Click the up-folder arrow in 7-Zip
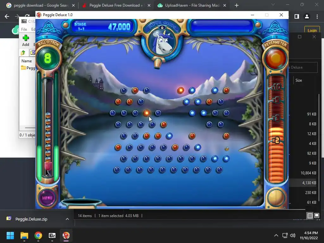This screenshot has height=243, width=324. [23, 53]
